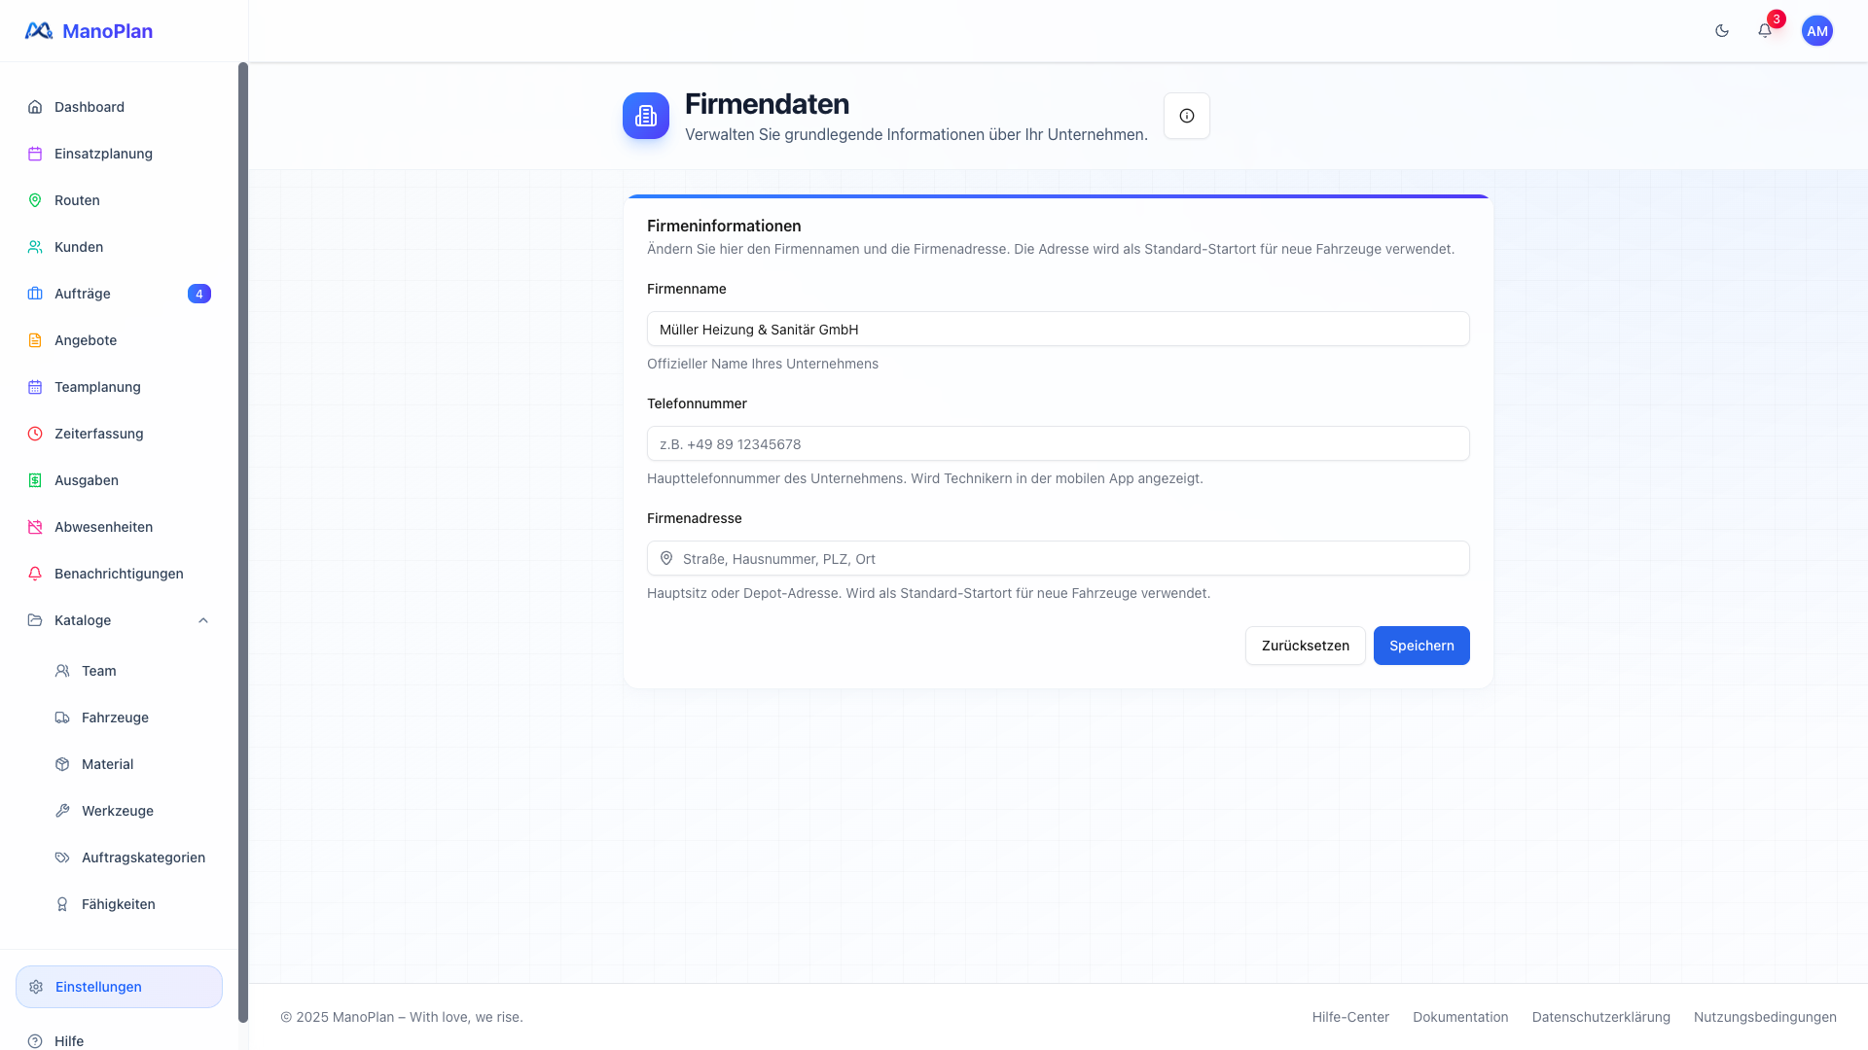The width and height of the screenshot is (1868, 1050).
Task: Click sidebar vertical scrollbar
Action: point(243,535)
